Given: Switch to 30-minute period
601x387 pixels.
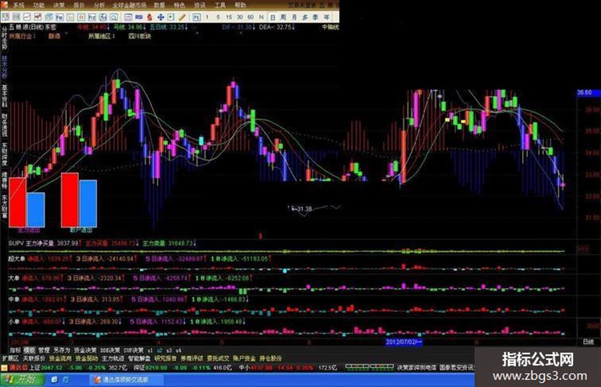Looking at the screenshot, I should [x=240, y=17].
